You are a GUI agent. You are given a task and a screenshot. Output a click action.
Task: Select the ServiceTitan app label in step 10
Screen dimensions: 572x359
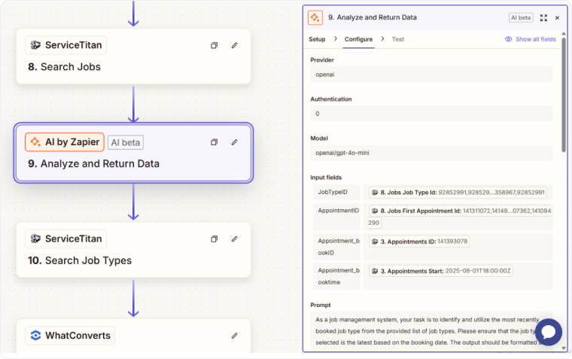[66, 239]
